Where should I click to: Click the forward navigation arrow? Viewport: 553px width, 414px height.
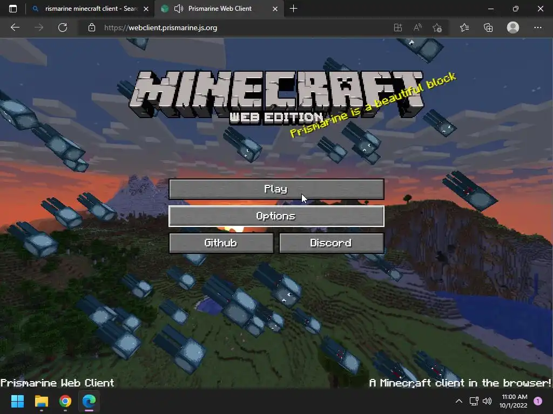tap(39, 27)
